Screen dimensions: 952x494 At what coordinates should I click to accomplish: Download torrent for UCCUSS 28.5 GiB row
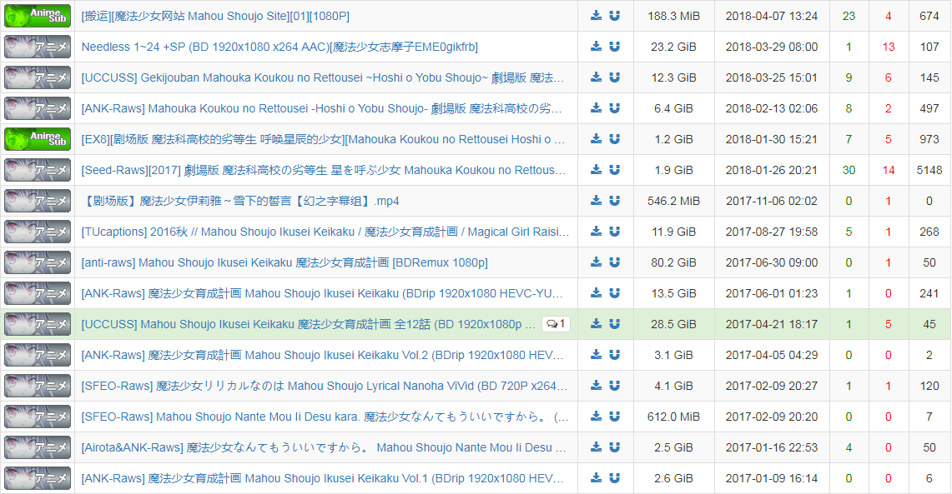(597, 324)
